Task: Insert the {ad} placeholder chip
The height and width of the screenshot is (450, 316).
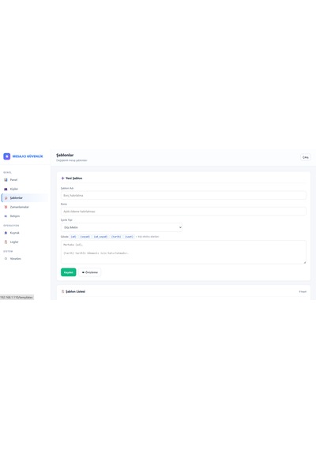Action: tap(73, 237)
